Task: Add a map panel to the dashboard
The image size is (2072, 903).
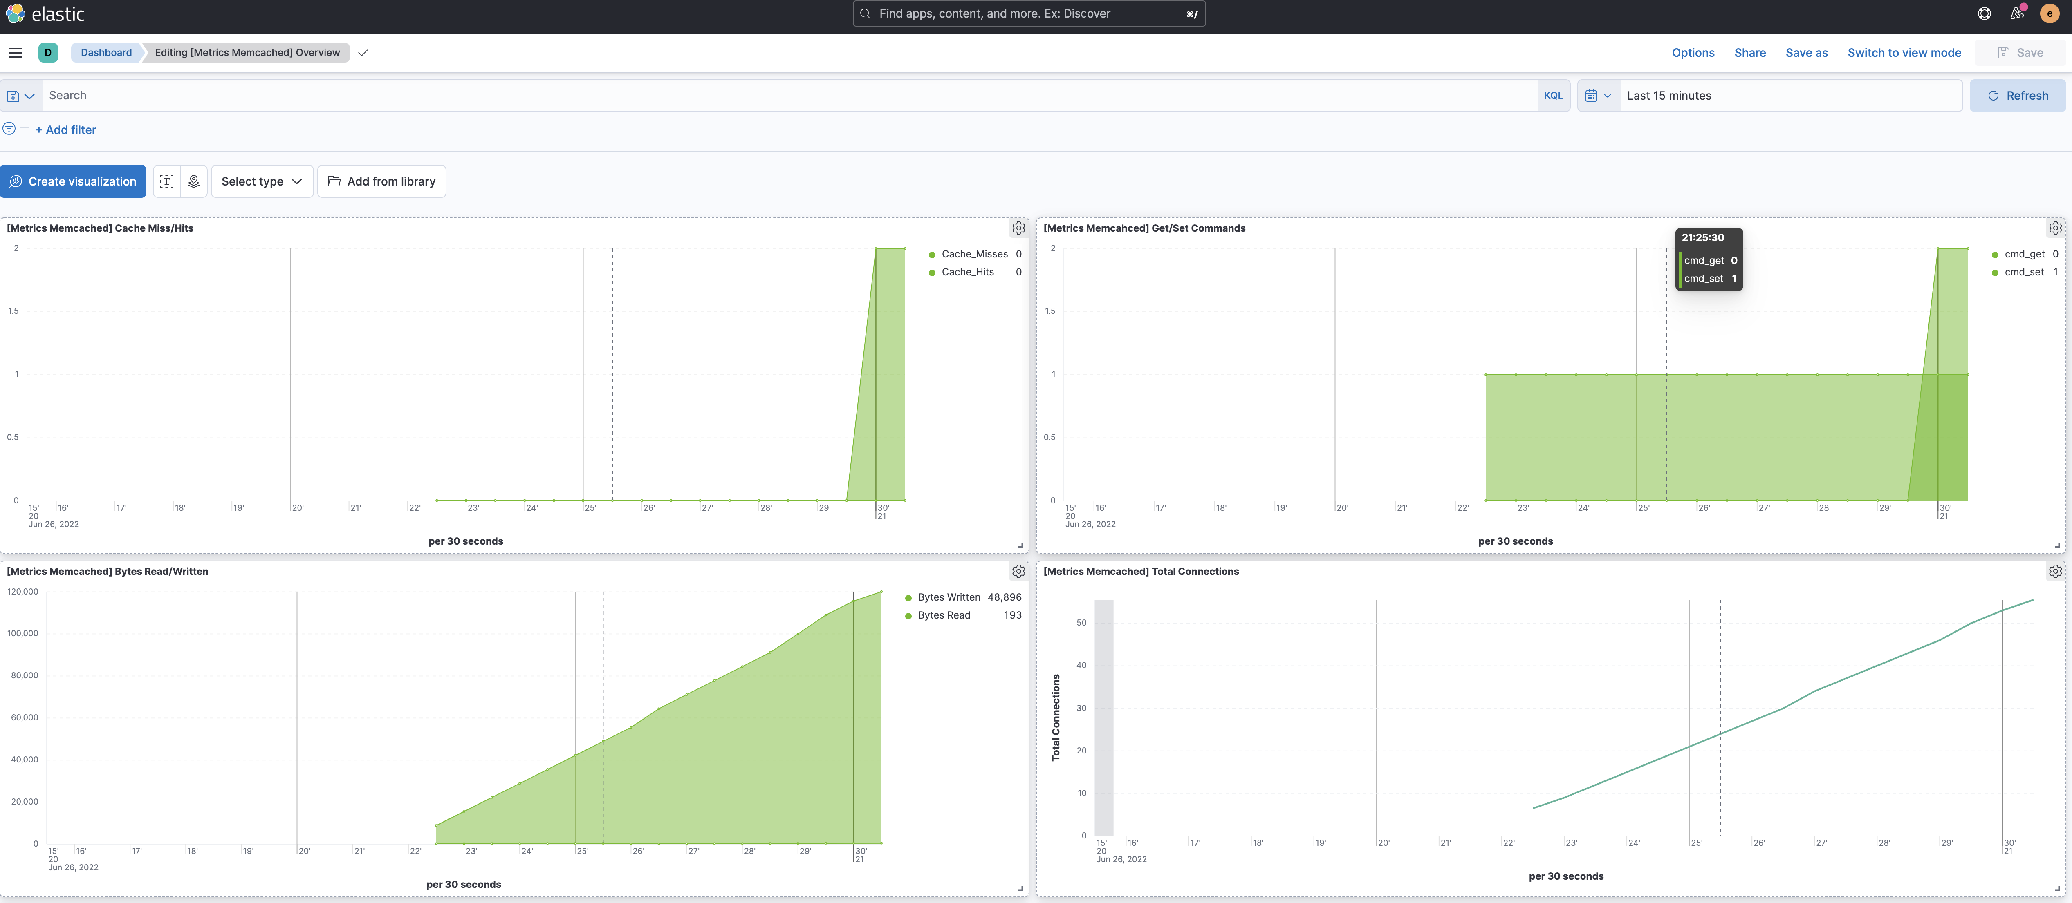Action: tap(193, 181)
